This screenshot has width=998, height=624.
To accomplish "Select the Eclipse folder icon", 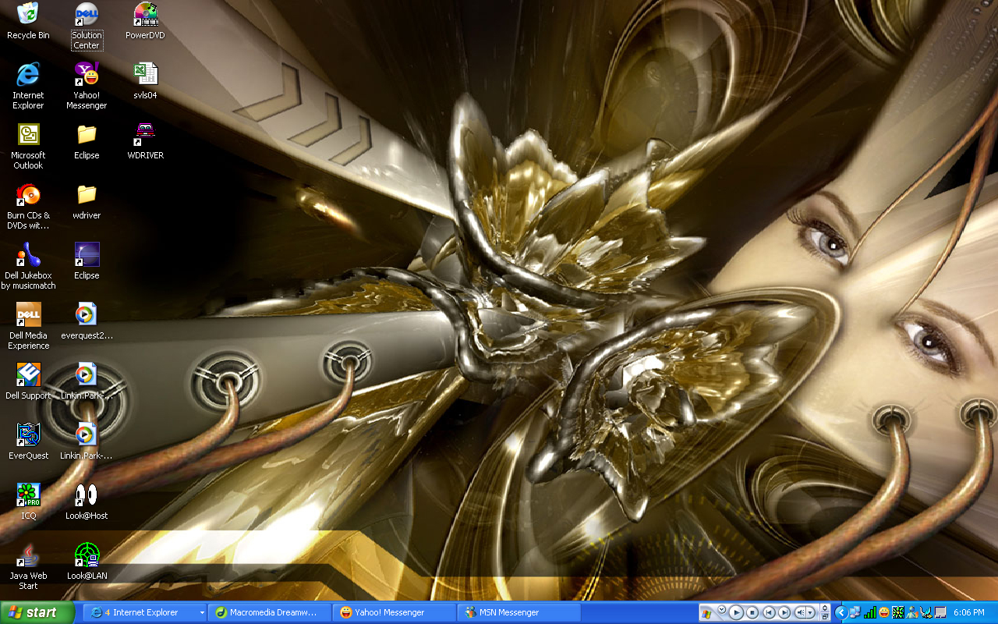I will (87, 141).
